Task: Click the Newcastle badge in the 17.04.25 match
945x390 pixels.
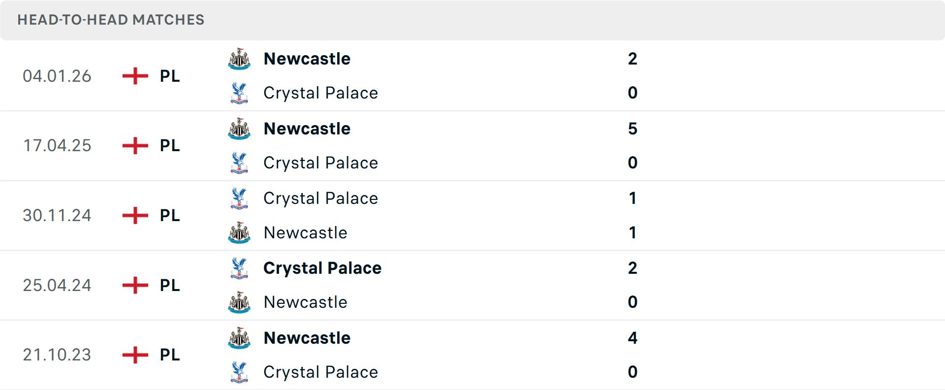Action: [239, 129]
